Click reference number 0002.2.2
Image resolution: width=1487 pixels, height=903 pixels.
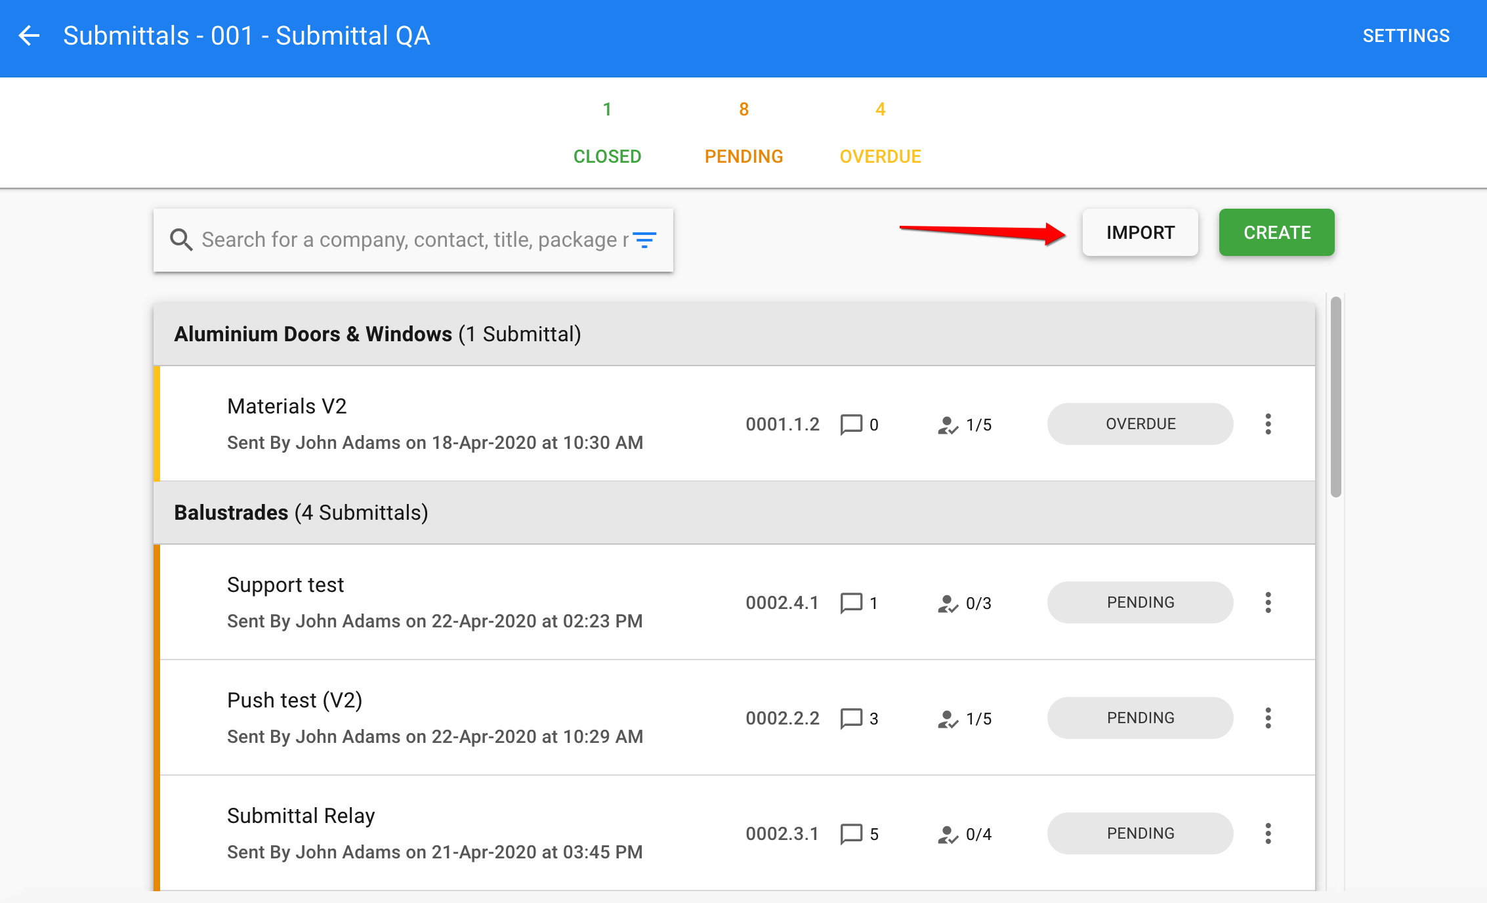click(782, 719)
